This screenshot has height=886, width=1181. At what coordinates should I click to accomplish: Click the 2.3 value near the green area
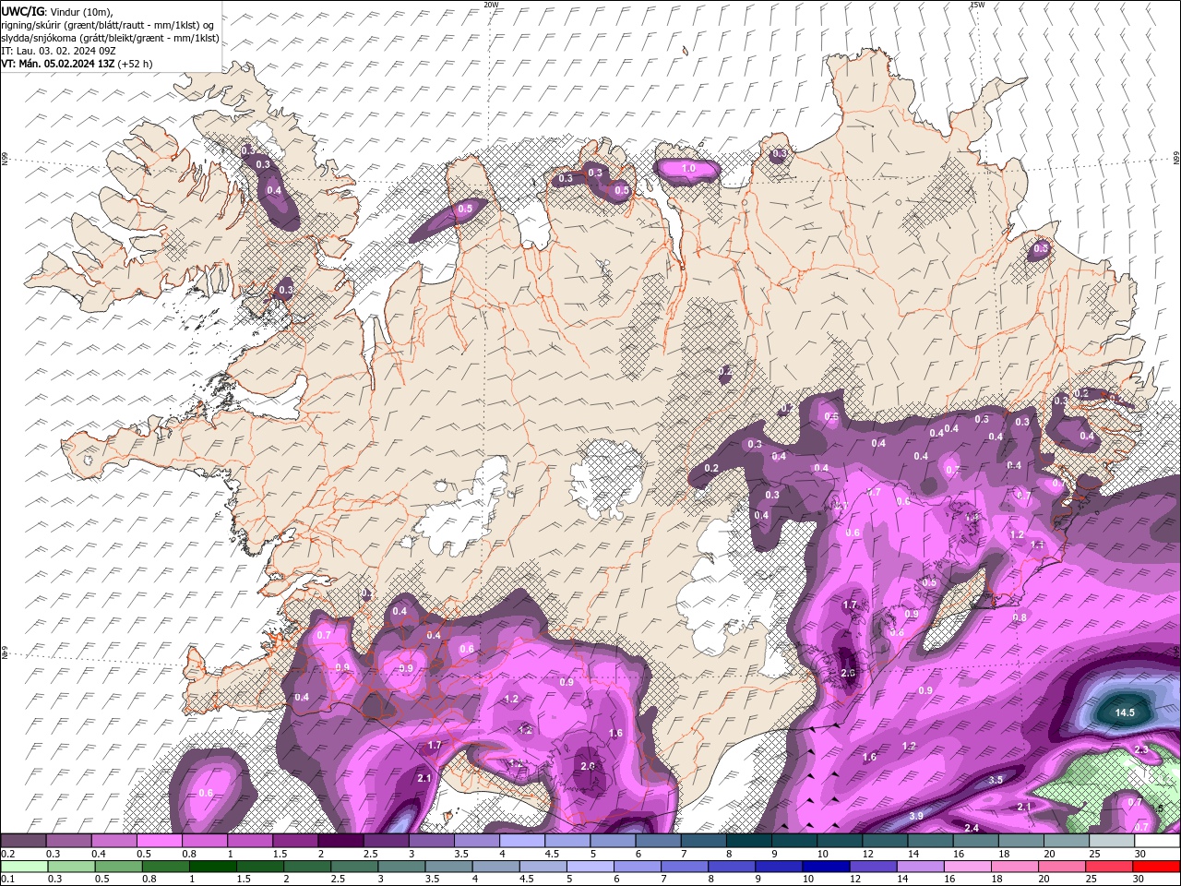coord(1140,749)
